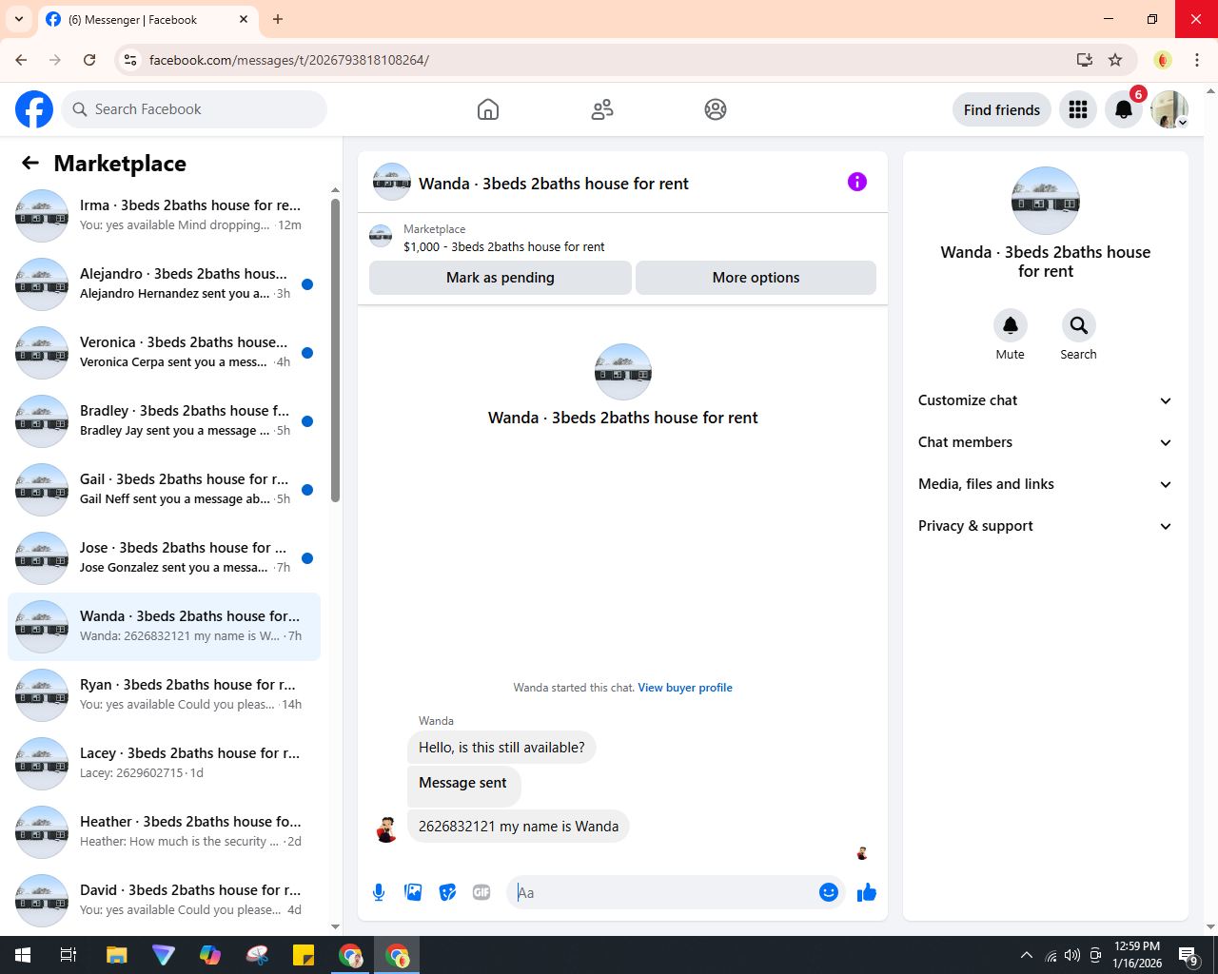
Task: Open the $1,000 3beds 2baths listing link
Action: [504, 246]
